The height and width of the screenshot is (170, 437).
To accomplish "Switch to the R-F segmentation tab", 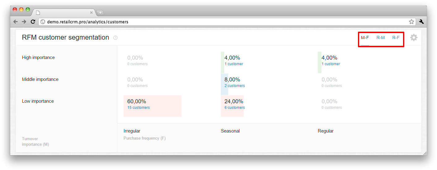I will point(396,38).
